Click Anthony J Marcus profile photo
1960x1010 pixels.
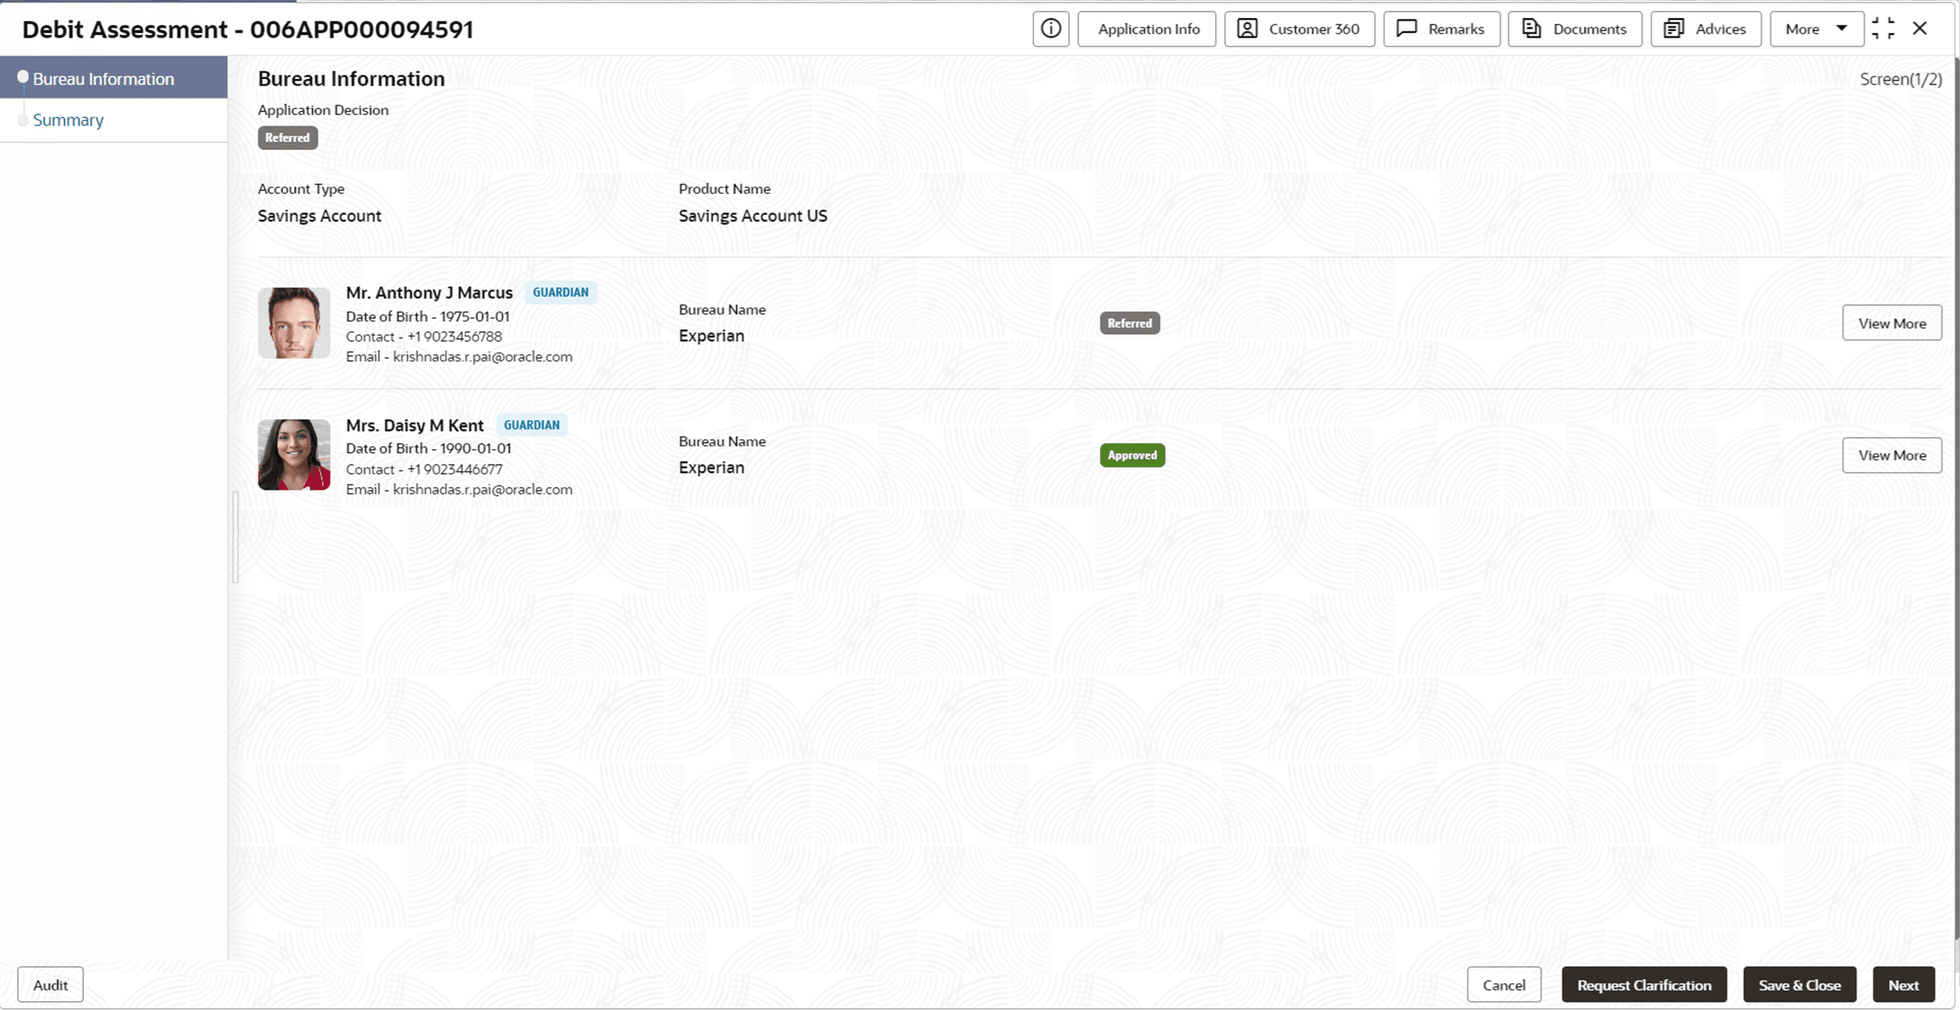[293, 323]
